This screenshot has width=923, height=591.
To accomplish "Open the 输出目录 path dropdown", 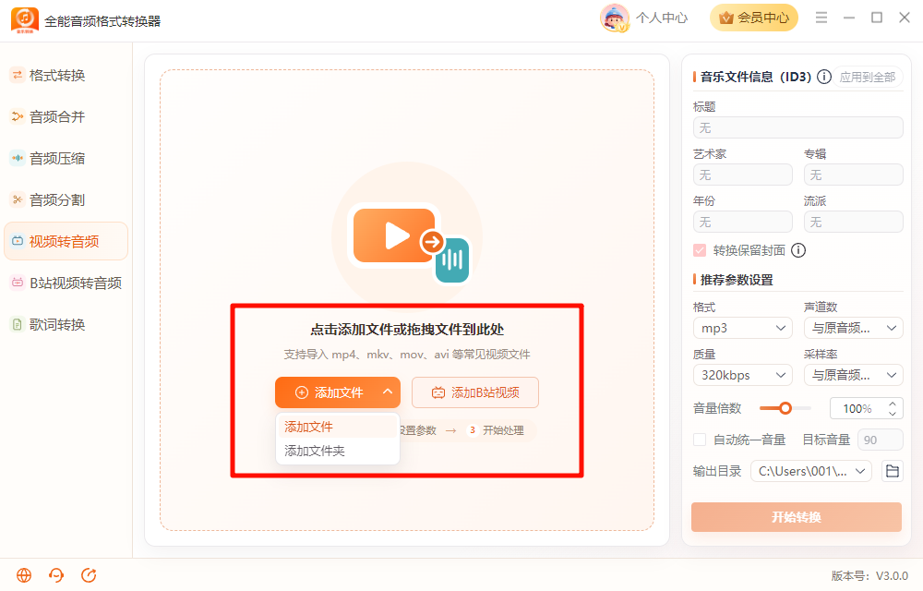I will (x=810, y=471).
